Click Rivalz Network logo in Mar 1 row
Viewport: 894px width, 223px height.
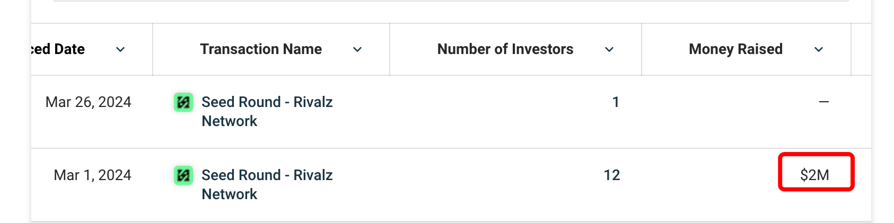point(183,175)
